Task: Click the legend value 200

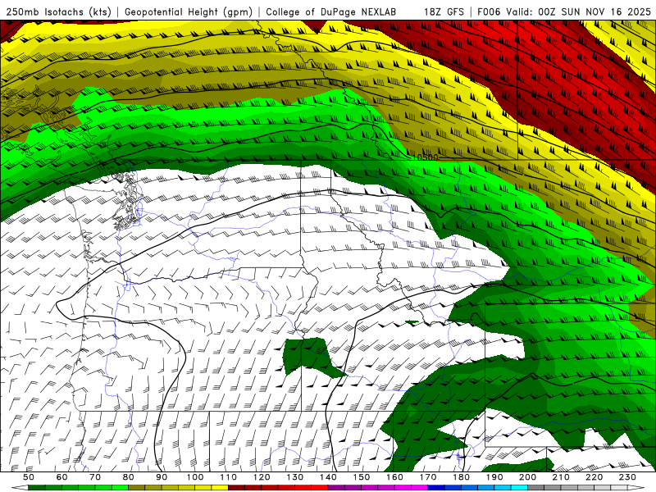Action: (528, 477)
